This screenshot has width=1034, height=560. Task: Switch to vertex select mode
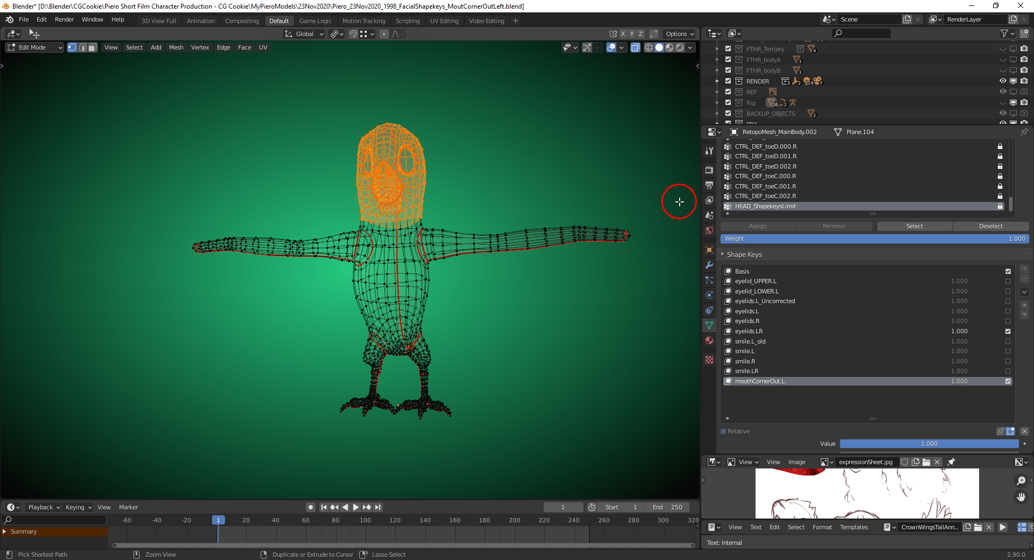coord(72,47)
